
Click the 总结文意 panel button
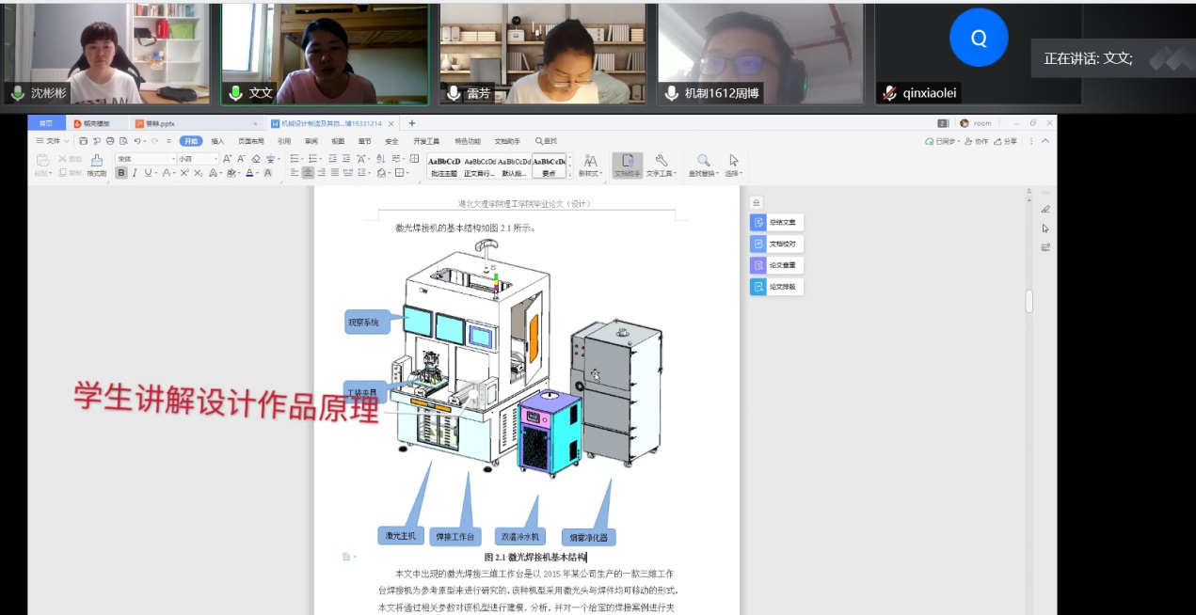tap(776, 223)
